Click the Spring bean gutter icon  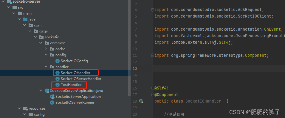click(x=141, y=101)
